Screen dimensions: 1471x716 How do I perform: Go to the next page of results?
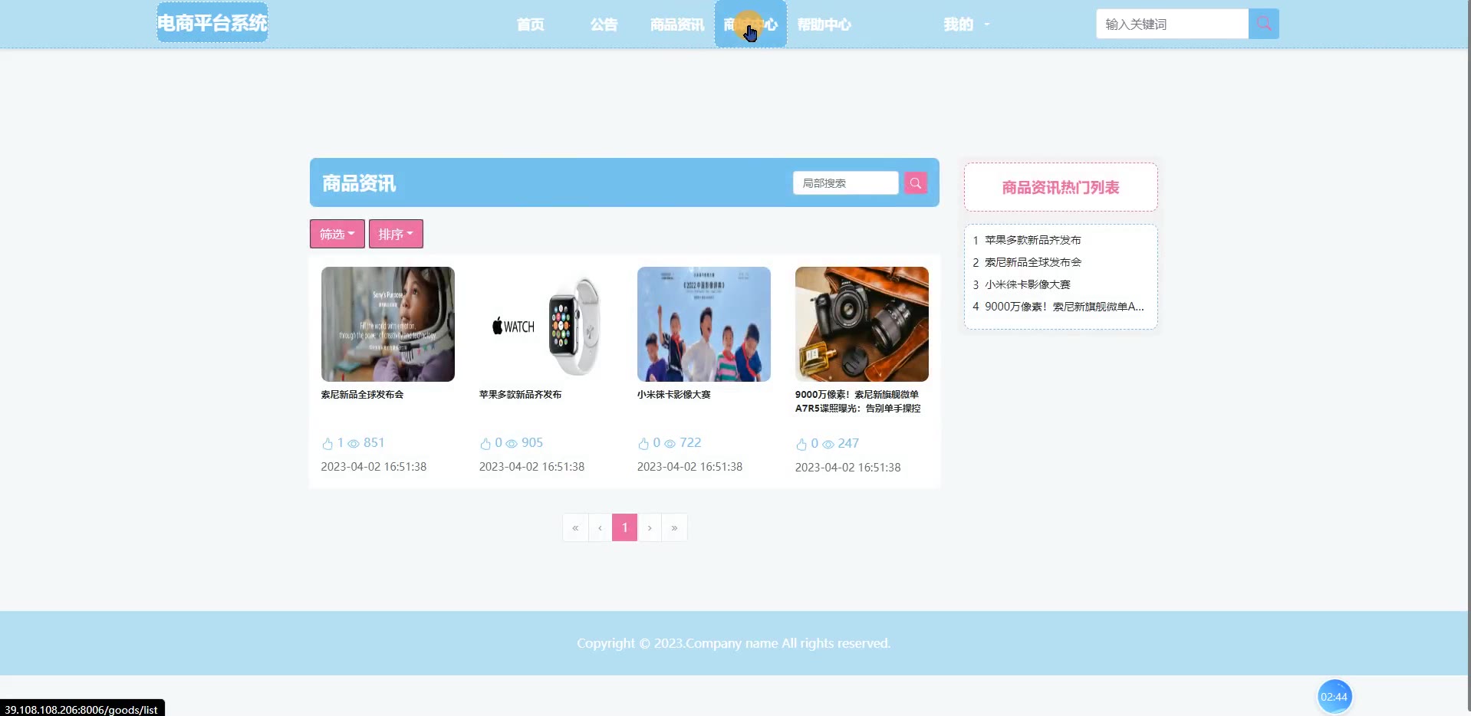point(650,527)
